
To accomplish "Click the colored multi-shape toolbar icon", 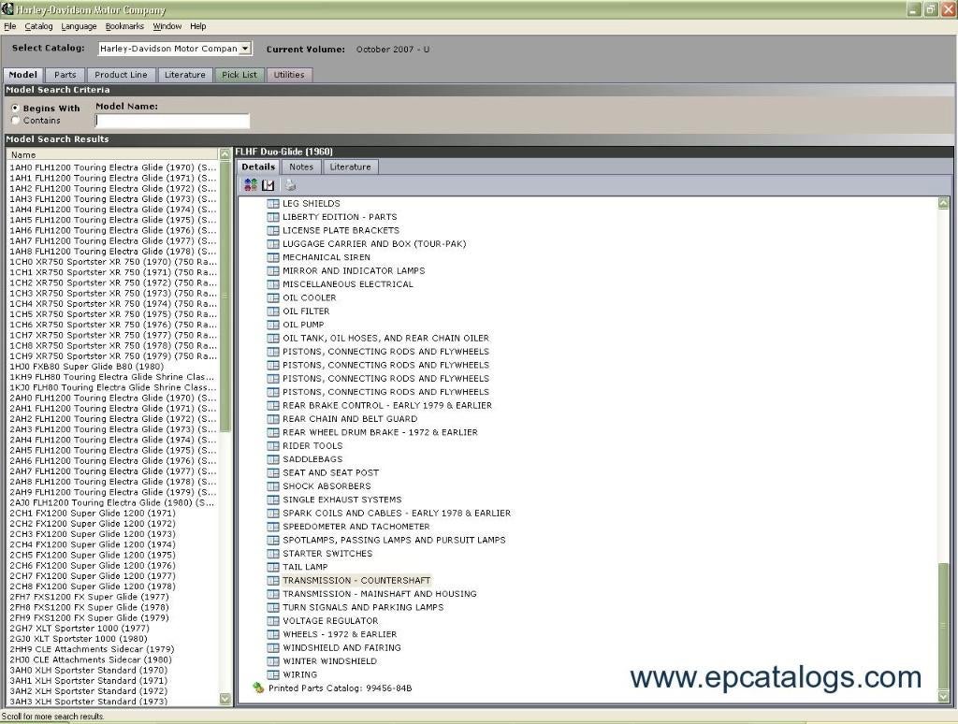I will click(250, 185).
